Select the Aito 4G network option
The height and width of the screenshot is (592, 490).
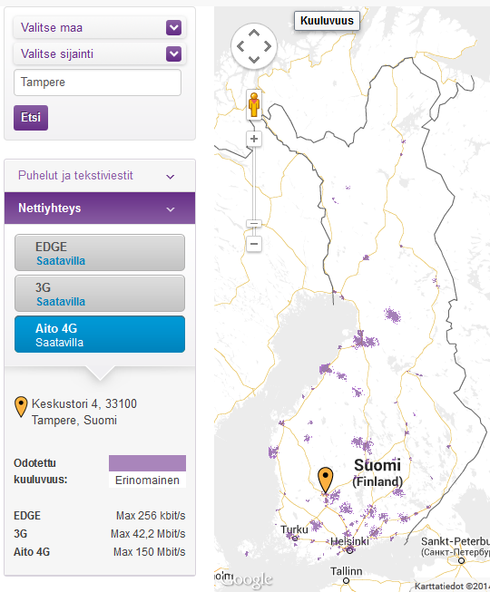click(100, 335)
